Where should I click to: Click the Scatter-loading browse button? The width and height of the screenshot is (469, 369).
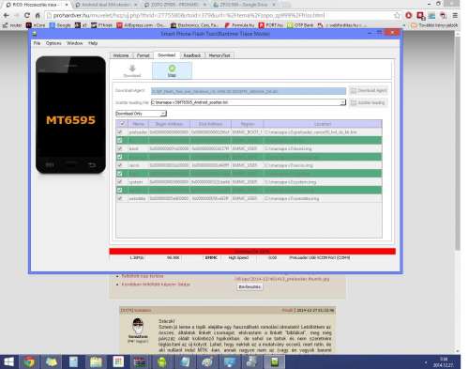[x=368, y=102]
